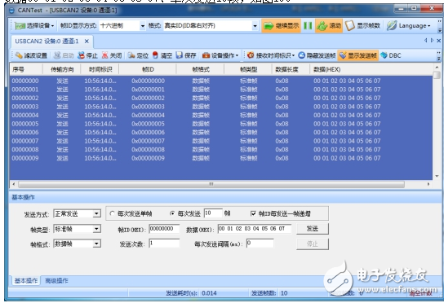Viewport: 444px width, 303px height.
Task: Select 每次发送单帧 radio button
Action: point(112,213)
